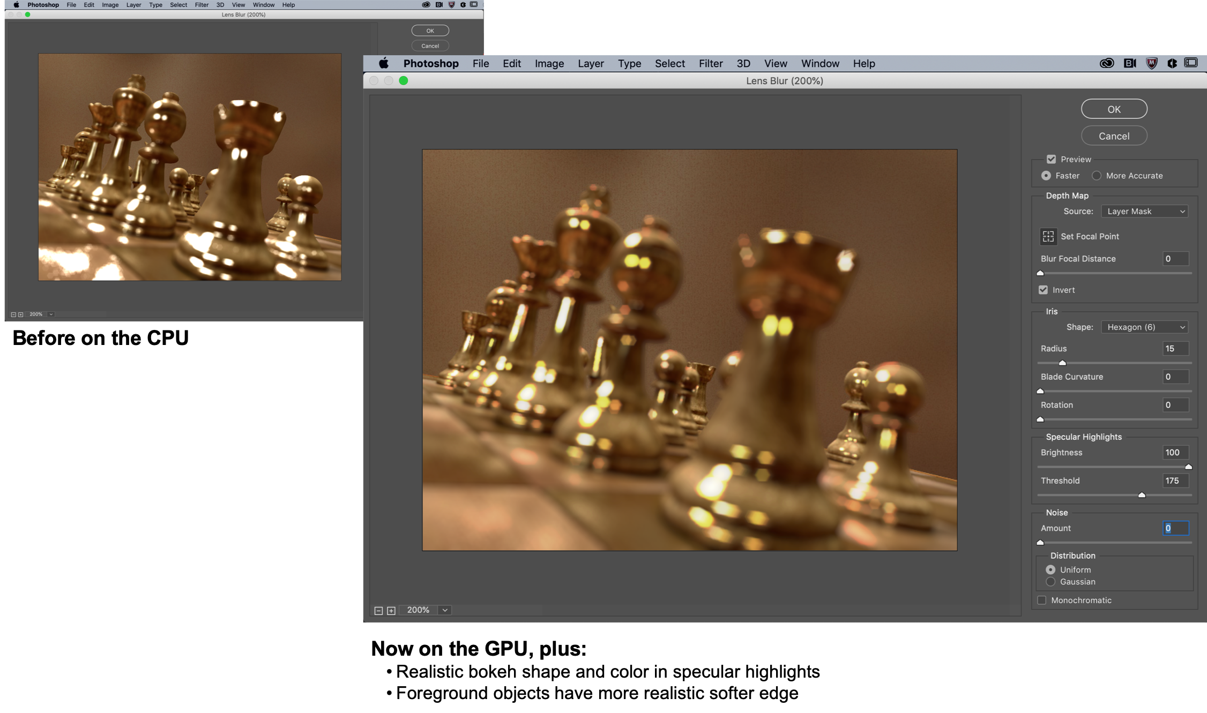This screenshot has height=713, width=1207.
Task: Choose Gaussian noise distribution
Action: coord(1050,582)
